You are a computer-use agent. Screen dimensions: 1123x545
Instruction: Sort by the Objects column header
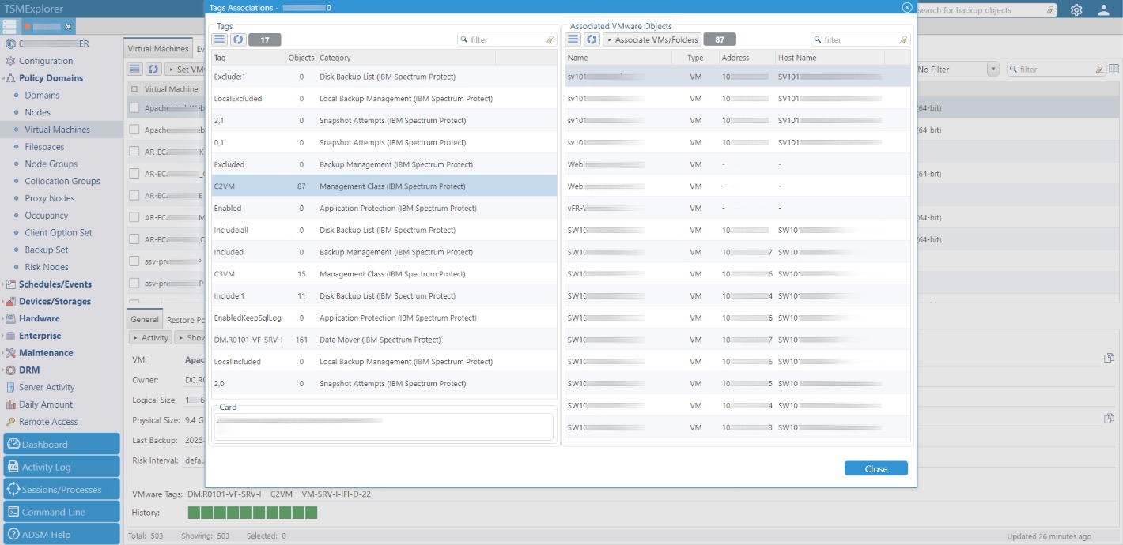point(301,58)
